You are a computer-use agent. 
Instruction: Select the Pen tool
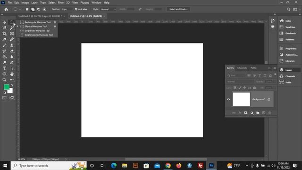click(x=12, y=63)
